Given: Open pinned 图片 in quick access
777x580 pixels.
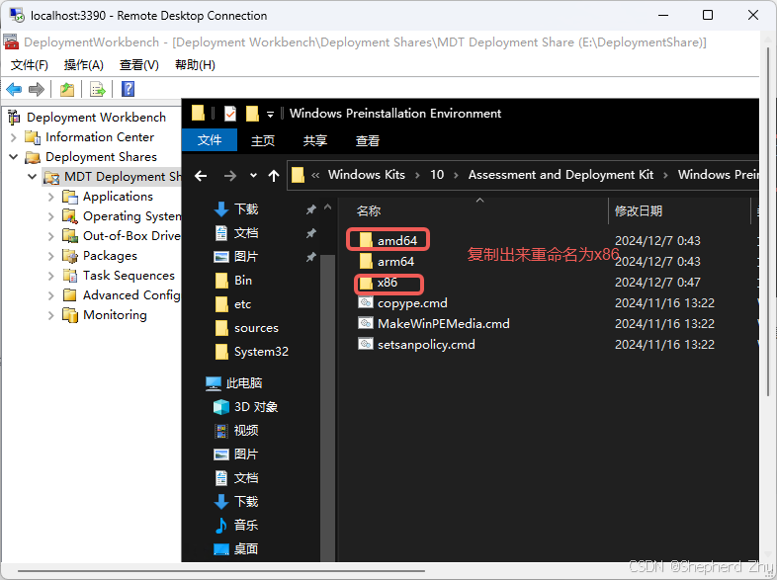Looking at the screenshot, I should [246, 257].
